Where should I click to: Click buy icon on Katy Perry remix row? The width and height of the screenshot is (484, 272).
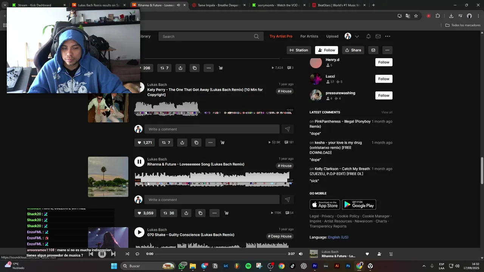tap(222, 142)
